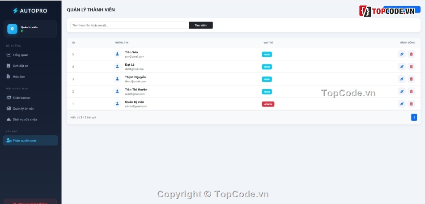Viewport: 425px width, 204px height.
Task: Delete user Đạt Lê
Action: [411, 67]
